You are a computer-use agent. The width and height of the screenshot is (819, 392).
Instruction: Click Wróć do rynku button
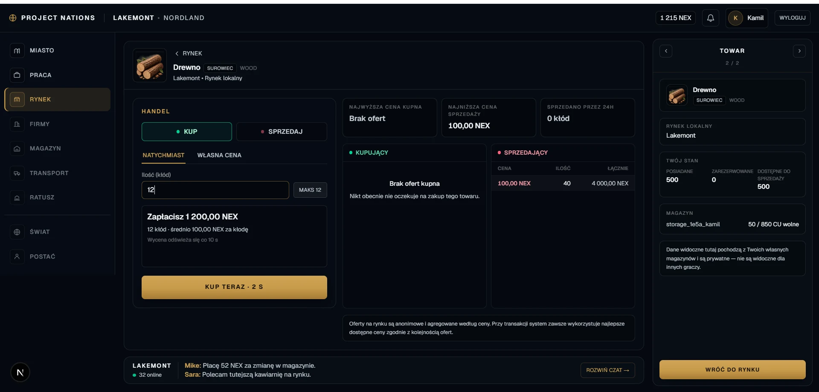pos(732,370)
